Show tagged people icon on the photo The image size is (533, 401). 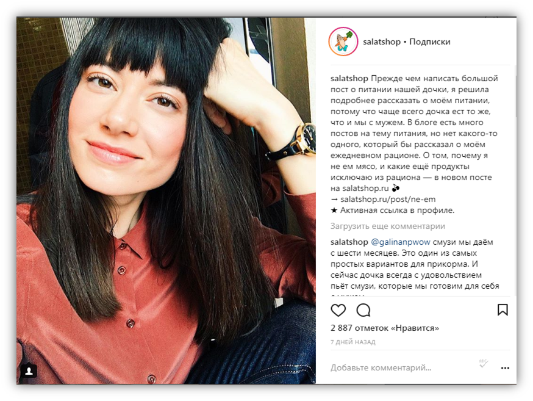click(29, 371)
